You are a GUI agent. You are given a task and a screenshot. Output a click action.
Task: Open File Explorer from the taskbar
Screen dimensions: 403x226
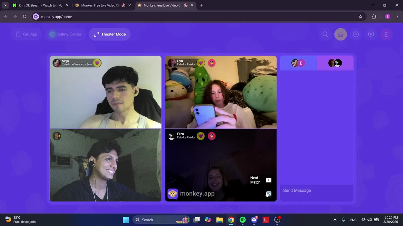tap(219, 220)
